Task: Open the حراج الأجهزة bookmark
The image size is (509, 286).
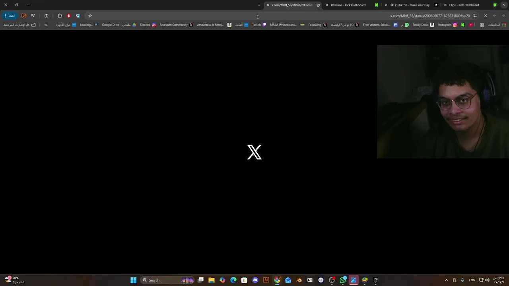Action: pyautogui.click(x=66, y=25)
